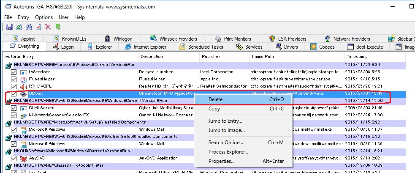
Task: Switch to the Scheduled Tasks tab
Action: [x=201, y=47]
